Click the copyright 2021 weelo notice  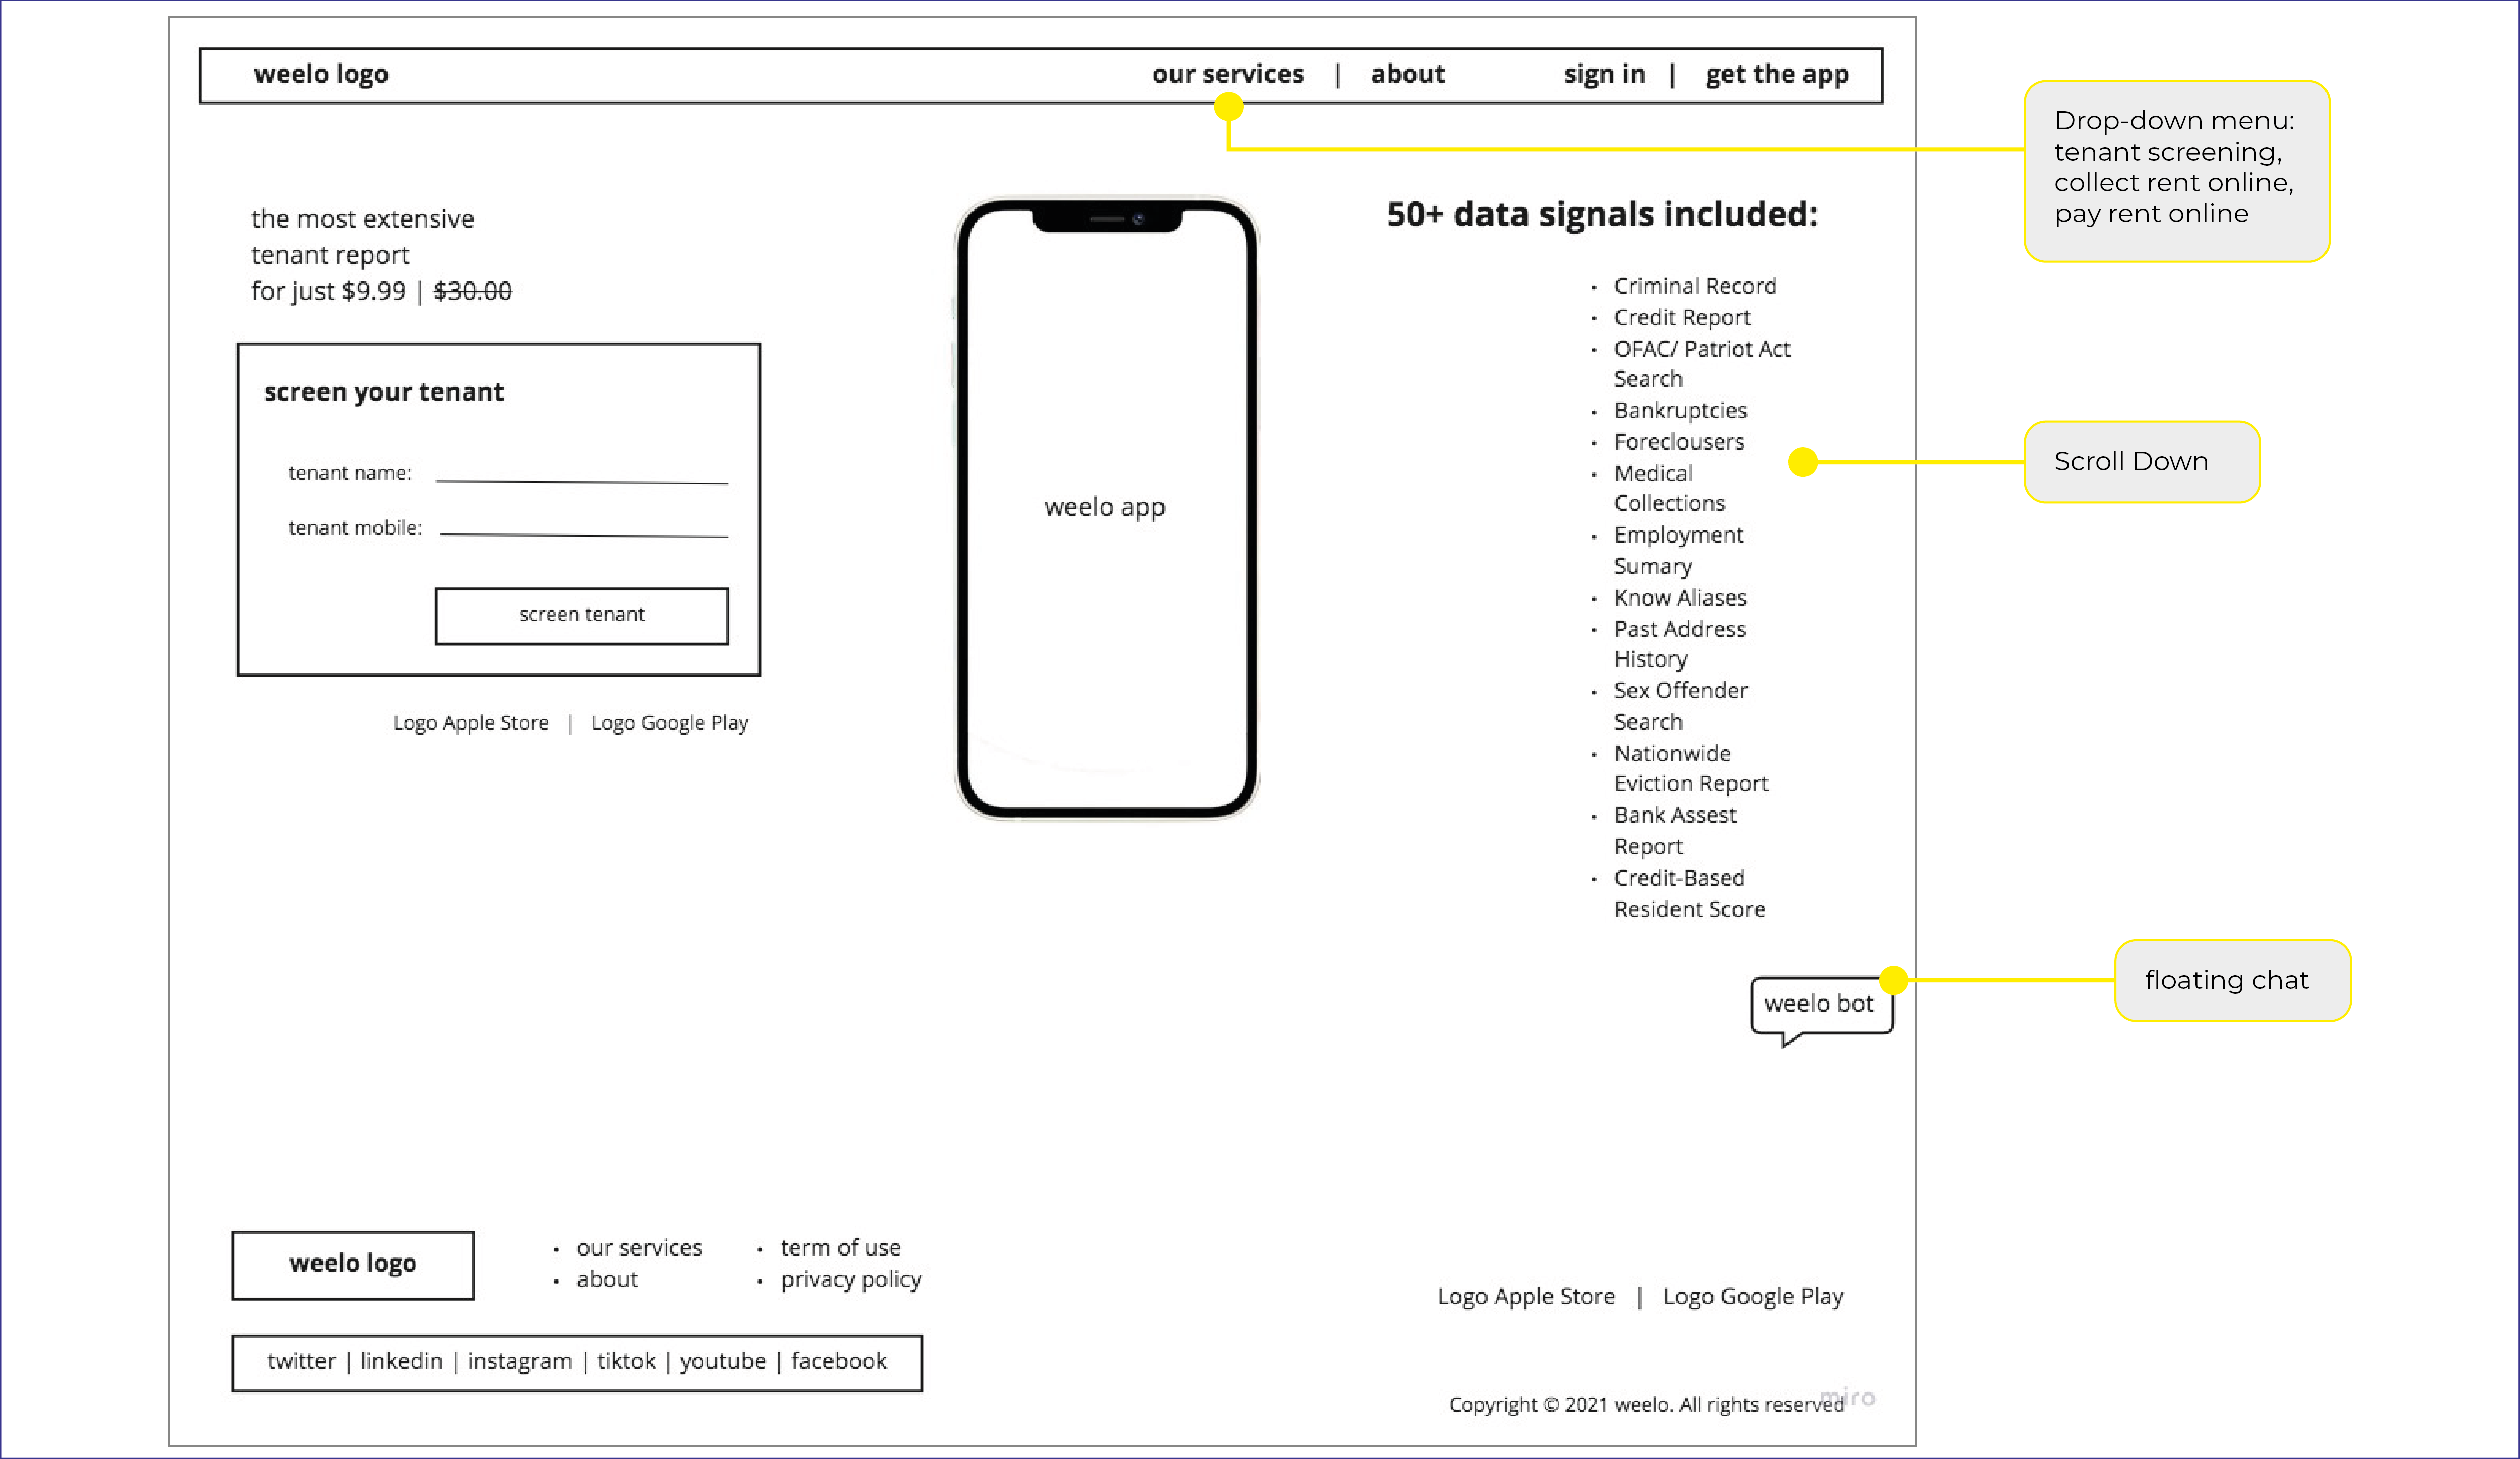[x=1646, y=1405]
